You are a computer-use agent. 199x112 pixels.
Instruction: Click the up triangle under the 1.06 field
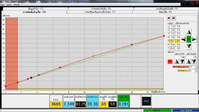(177, 62)
